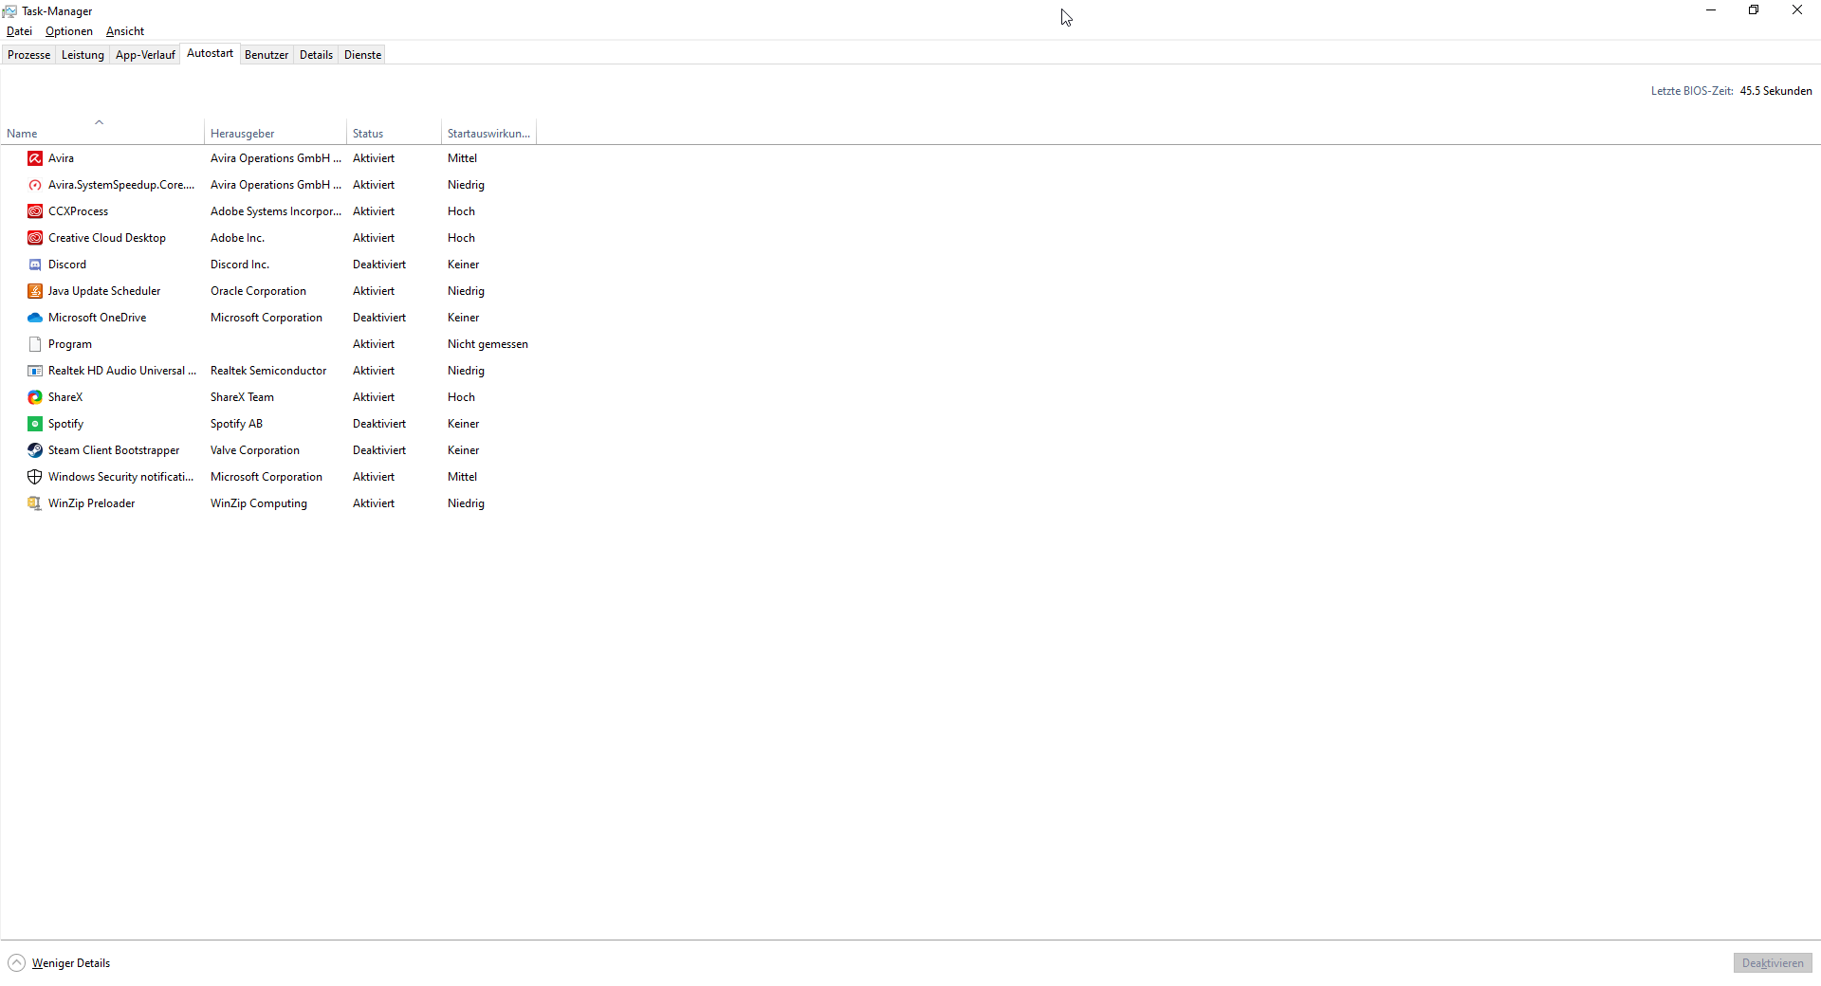Click Deaktiviert status in the Discord row
1821x986 pixels.
click(379, 265)
